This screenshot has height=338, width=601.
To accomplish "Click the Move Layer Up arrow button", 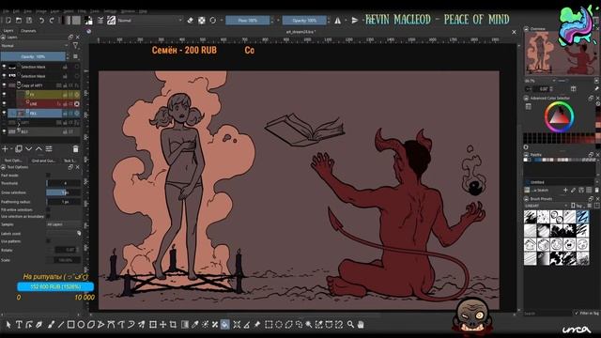I will 39,148.
